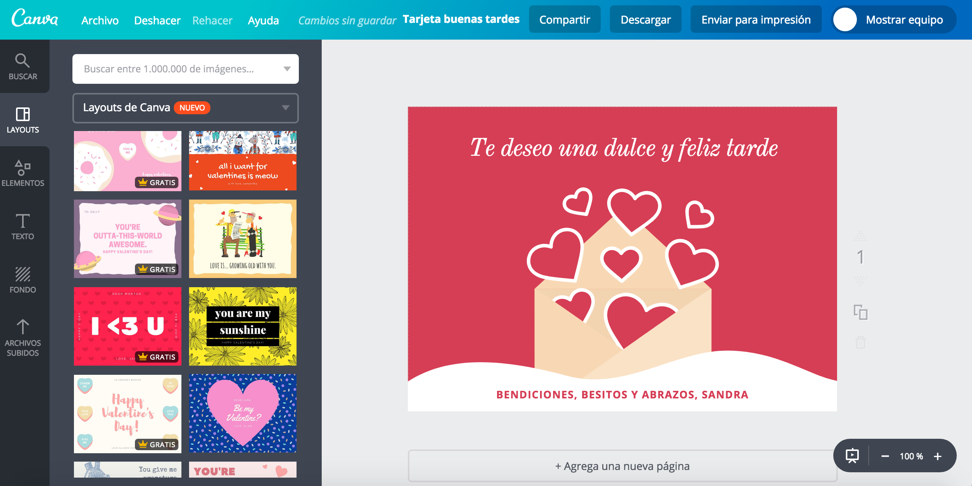Start presentation mode icon
Screen dimensions: 972x486
852,456
